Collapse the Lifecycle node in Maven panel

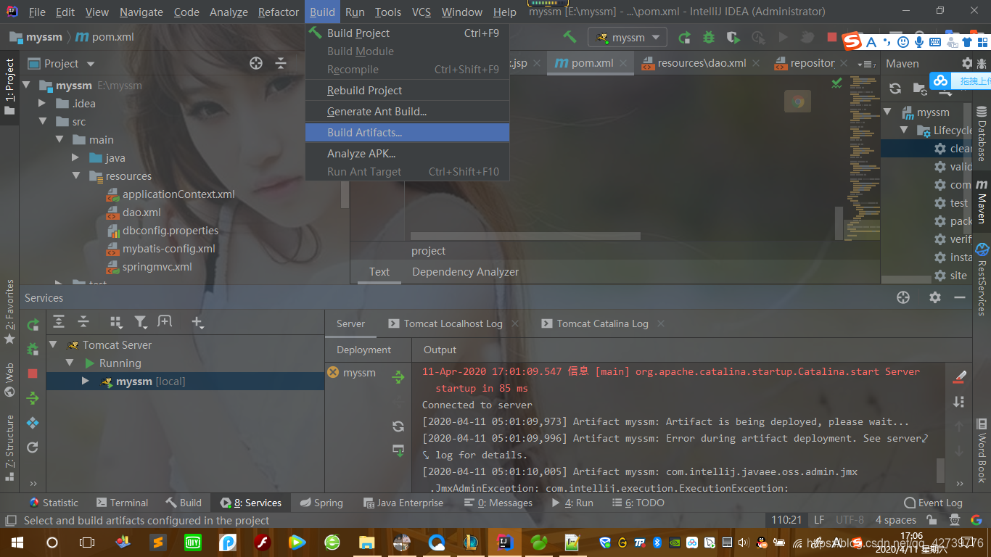coord(904,131)
